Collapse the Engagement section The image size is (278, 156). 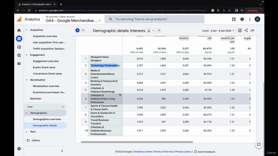[26, 55]
